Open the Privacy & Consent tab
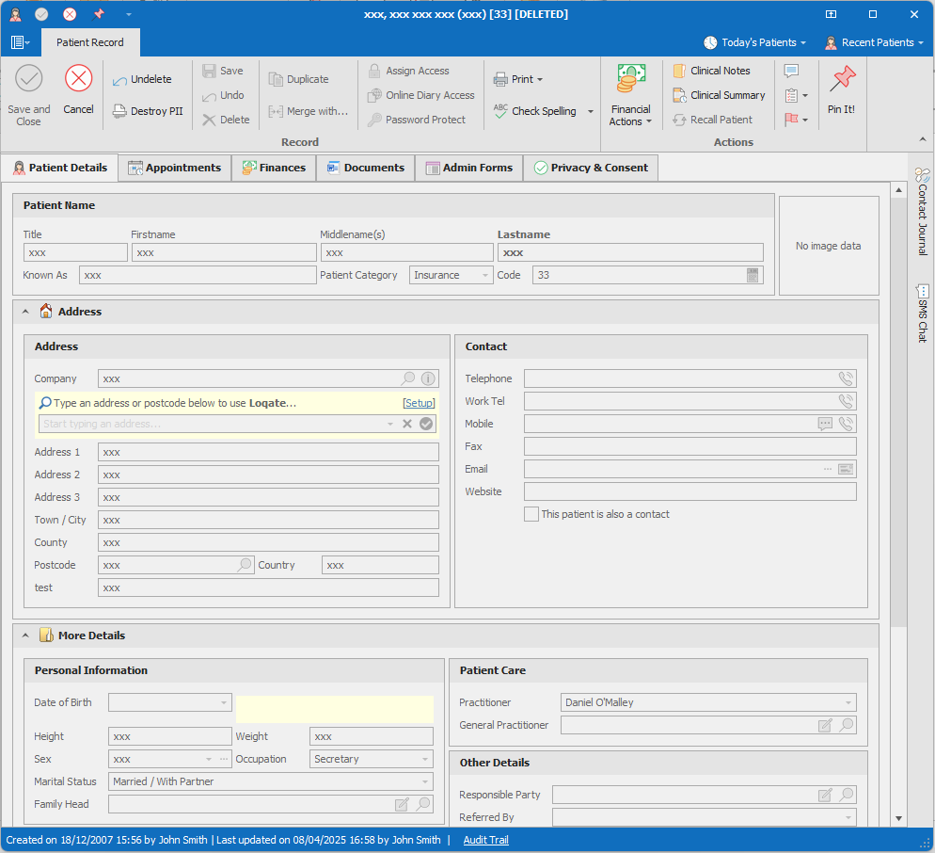This screenshot has height=853, width=935. 590,168
